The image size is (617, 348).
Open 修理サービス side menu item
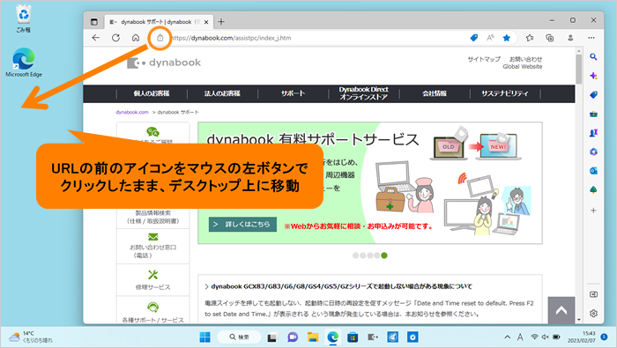tap(152, 280)
